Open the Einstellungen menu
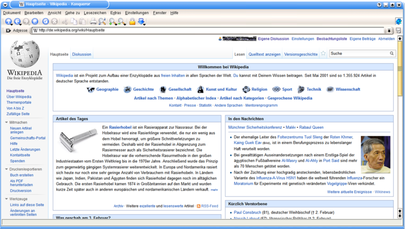The width and height of the screenshot is (406, 229). pyautogui.click(x=137, y=13)
